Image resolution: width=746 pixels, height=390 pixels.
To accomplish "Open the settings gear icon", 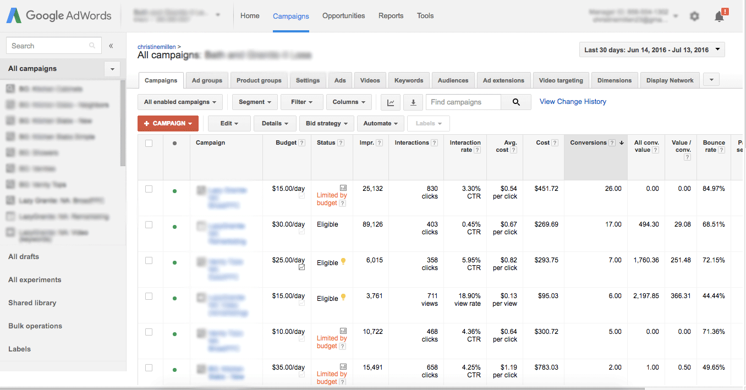I will pos(694,16).
